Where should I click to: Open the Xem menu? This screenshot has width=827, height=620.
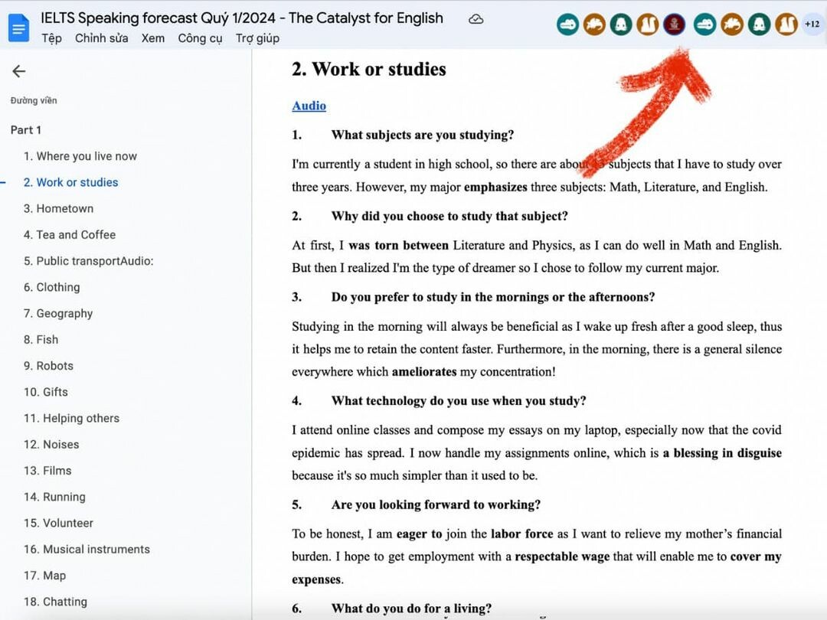(152, 38)
